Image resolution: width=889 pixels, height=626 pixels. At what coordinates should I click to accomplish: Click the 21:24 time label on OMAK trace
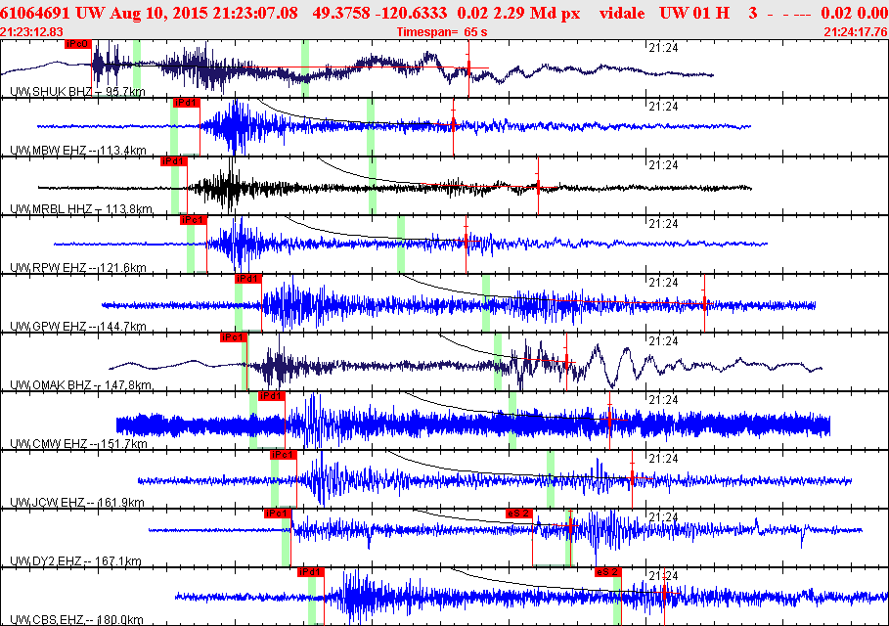663,340
